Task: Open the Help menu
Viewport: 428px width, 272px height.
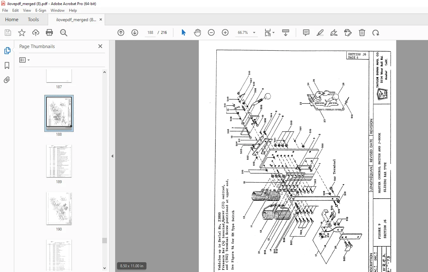Action: 73,10
